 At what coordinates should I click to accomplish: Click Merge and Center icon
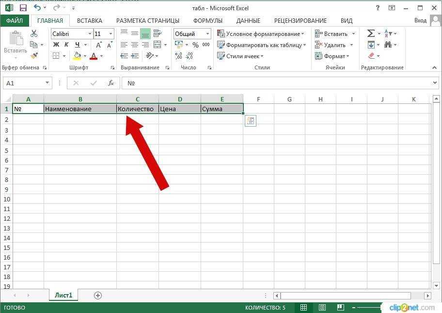pyautogui.click(x=158, y=45)
